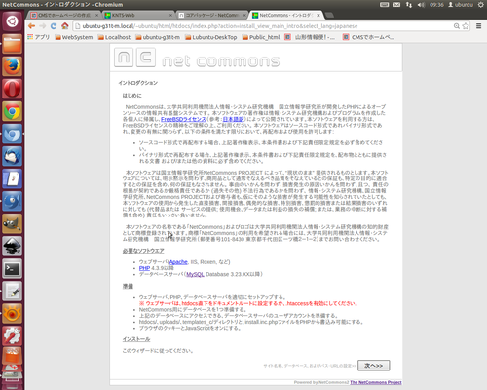
Task: Close the NetCommons イントロダクション tab
Action: pyautogui.click(x=318, y=15)
